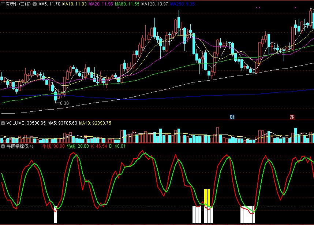Click the 8.30 low price annotation
The height and width of the screenshot is (225, 314).
tap(64, 103)
